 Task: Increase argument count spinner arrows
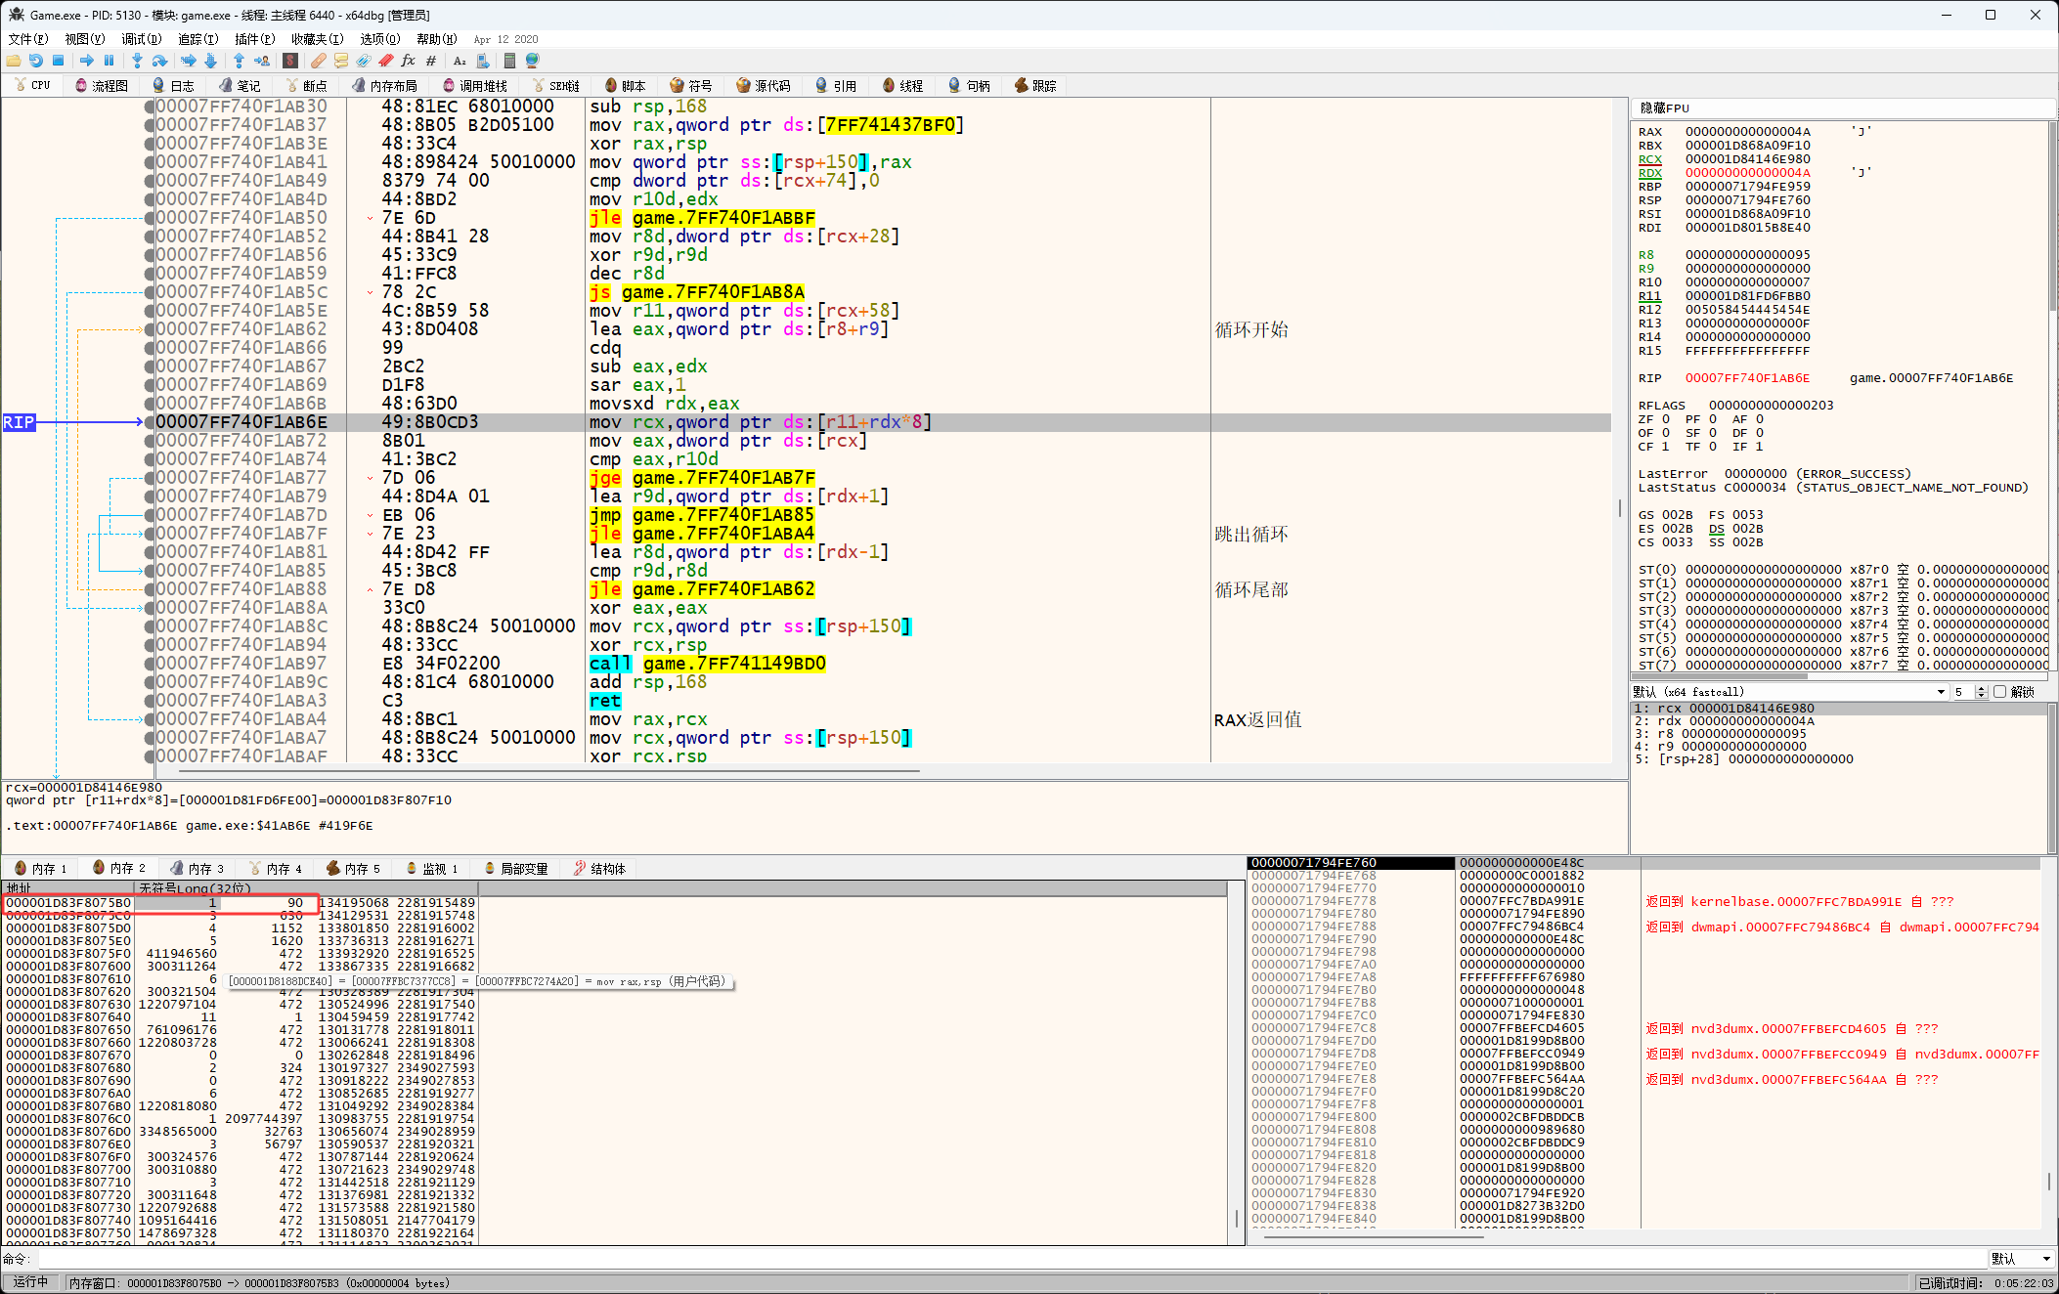click(x=1981, y=689)
